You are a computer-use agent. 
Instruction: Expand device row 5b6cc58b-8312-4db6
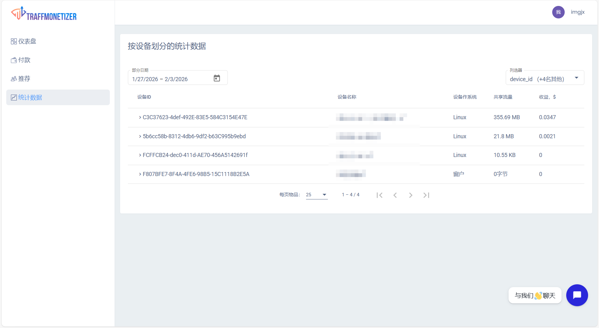(x=140, y=136)
